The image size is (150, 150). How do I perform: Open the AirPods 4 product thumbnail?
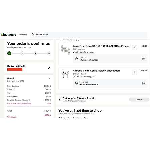click(65, 74)
